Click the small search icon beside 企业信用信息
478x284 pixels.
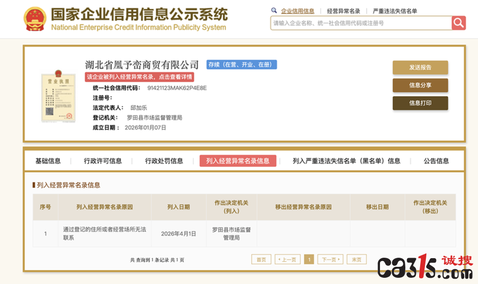click(274, 11)
